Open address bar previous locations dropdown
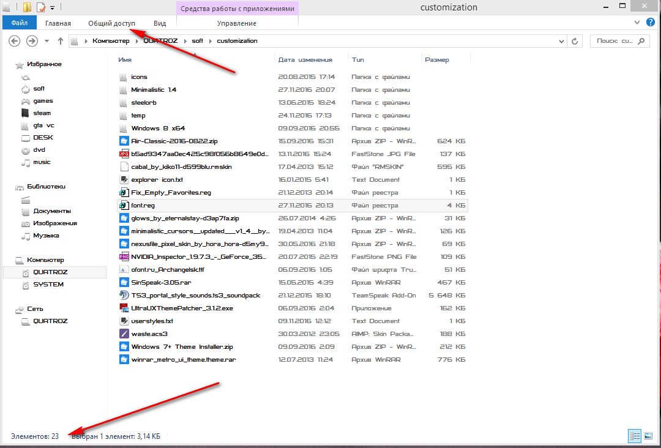The width and height of the screenshot is (661, 448). tap(561, 41)
